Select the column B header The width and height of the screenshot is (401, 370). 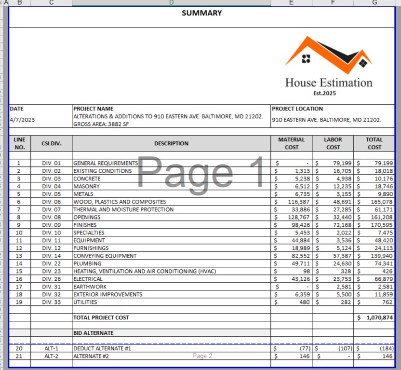click(x=19, y=3)
